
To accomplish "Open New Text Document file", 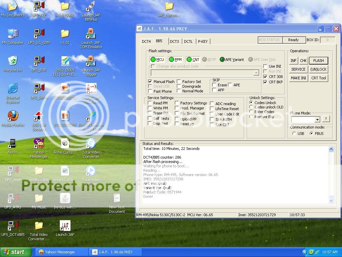I will coord(117,203).
